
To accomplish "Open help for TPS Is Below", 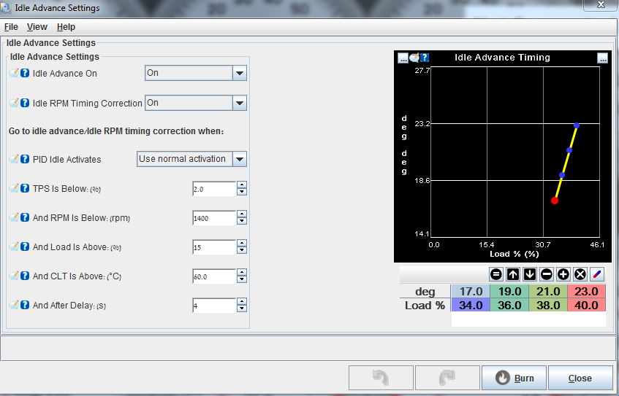I will [24, 188].
